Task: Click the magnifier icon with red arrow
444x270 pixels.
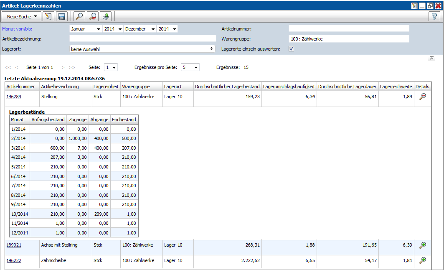Action: (x=93, y=16)
